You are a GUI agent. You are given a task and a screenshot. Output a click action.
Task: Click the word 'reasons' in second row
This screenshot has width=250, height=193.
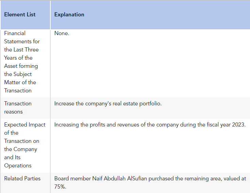pos(13,112)
